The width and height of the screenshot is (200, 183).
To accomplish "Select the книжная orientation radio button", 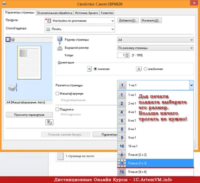I will (95, 69).
